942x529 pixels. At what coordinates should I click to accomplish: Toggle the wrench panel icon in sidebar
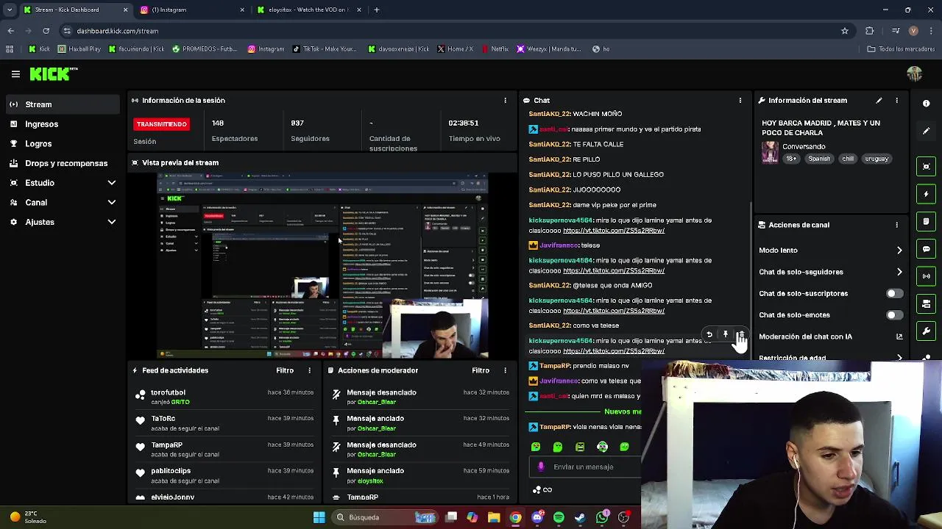(x=927, y=331)
